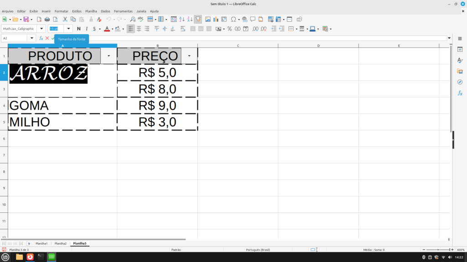
Task: Toggle the AutoFilter funnel icon
Action: point(198,19)
